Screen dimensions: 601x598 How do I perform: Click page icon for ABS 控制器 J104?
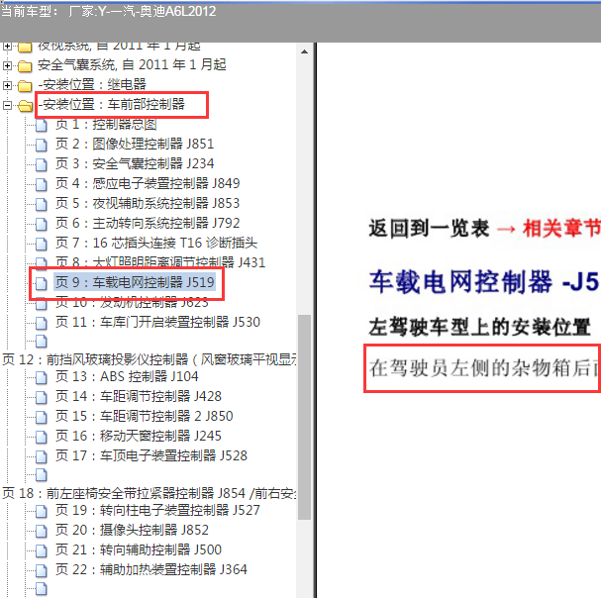(x=41, y=377)
